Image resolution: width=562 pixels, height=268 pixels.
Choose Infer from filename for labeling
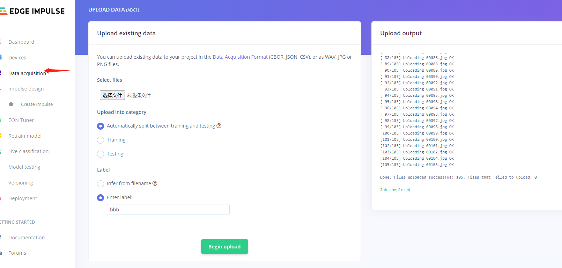click(101, 183)
